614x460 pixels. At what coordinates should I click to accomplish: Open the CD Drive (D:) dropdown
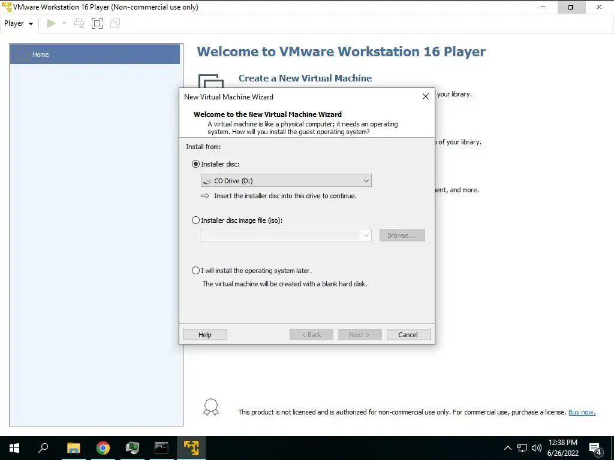[286, 181]
